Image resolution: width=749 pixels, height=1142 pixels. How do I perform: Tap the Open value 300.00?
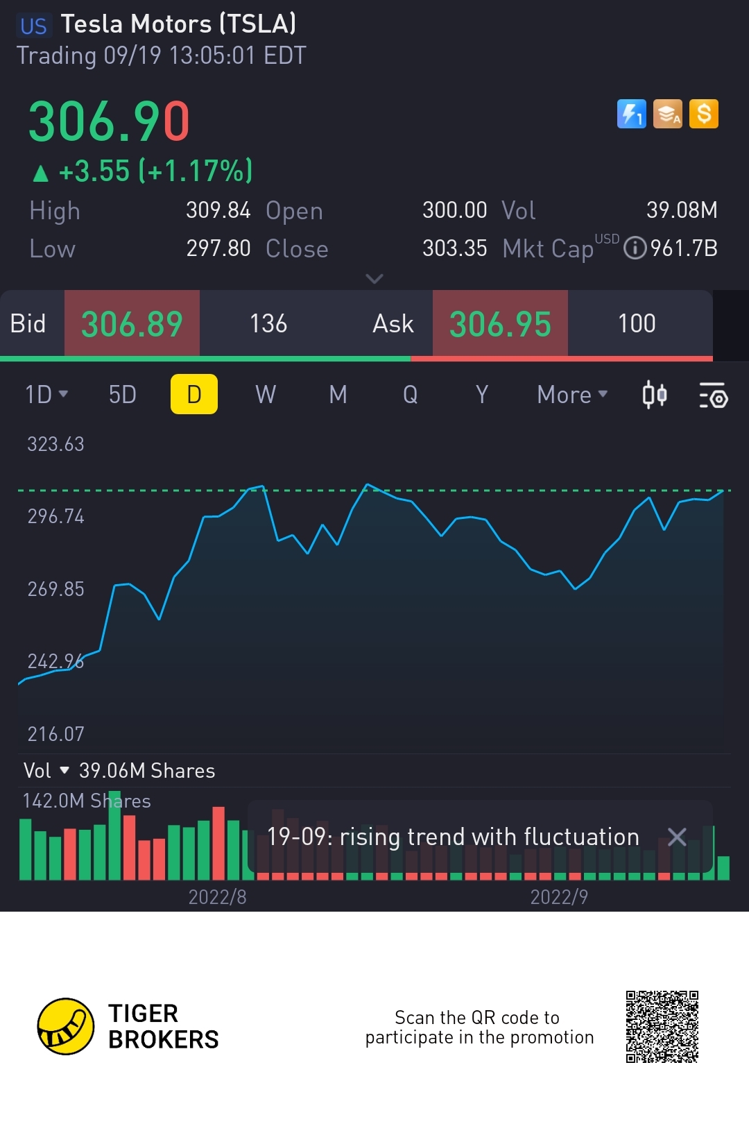455,210
